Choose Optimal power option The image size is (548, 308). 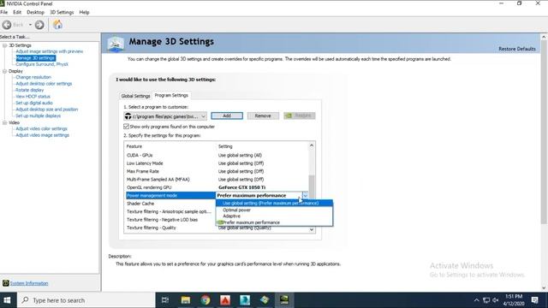tap(274, 210)
